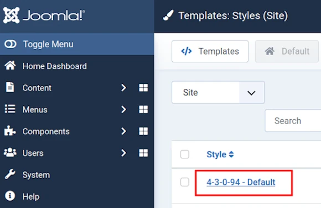Open the Users sidebar item

[x=33, y=153]
